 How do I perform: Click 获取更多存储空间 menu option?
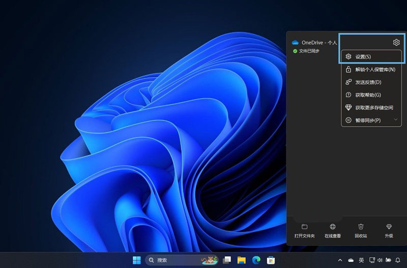(374, 107)
